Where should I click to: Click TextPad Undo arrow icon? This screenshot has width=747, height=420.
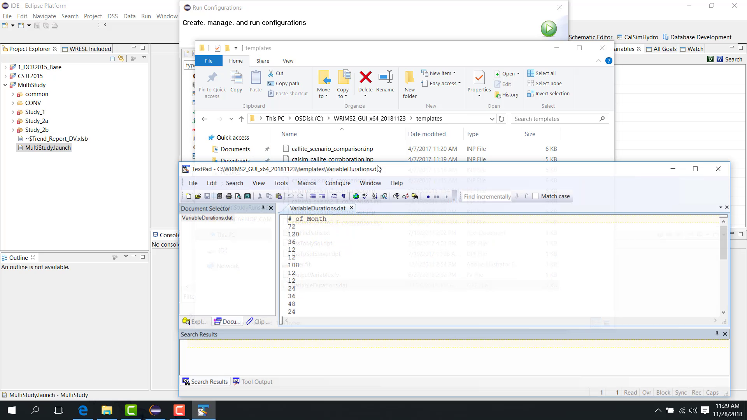tap(291, 196)
